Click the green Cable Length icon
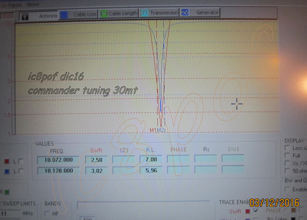This screenshot has width=307, height=220. pyautogui.click(x=104, y=14)
